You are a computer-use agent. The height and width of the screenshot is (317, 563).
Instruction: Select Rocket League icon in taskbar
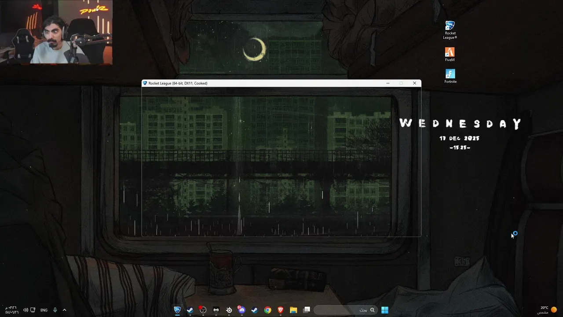(177, 310)
